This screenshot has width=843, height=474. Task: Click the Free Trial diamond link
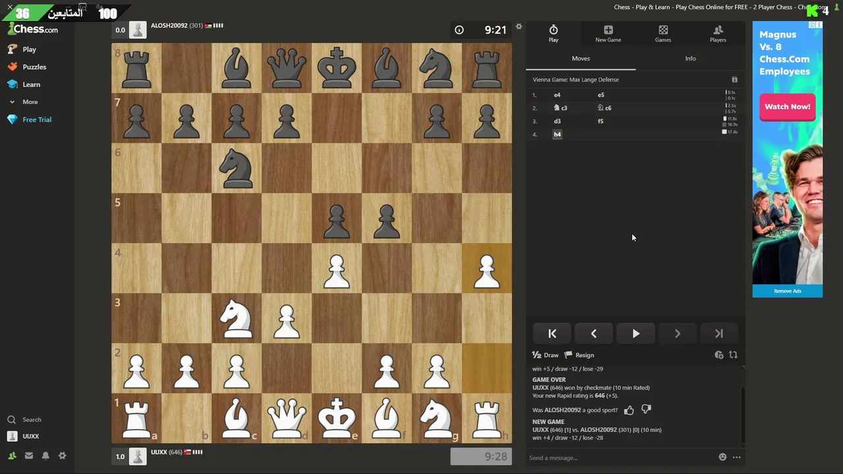(29, 120)
